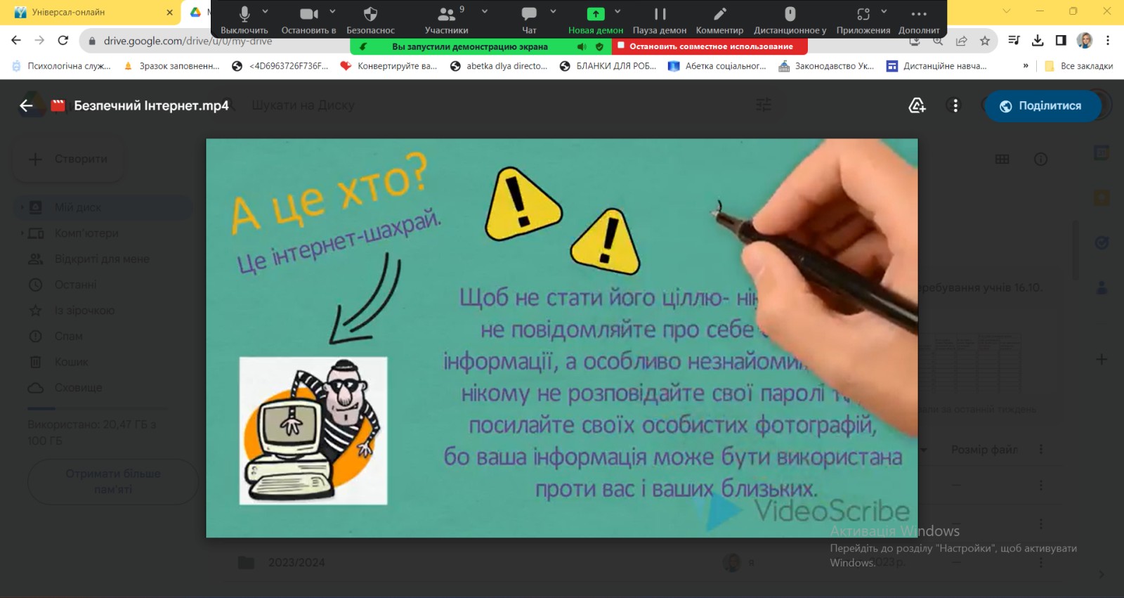The height and width of the screenshot is (598, 1124).
Task: Open Дистанційне навча... bookmark
Action: 936,66
